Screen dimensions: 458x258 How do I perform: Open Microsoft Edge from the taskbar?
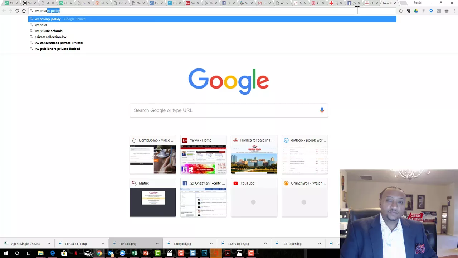click(53, 253)
